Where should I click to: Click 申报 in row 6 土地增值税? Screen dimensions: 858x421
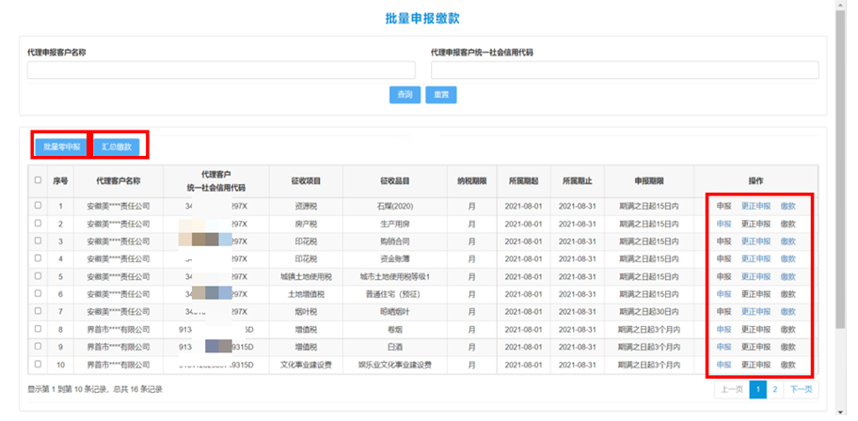pyautogui.click(x=724, y=294)
